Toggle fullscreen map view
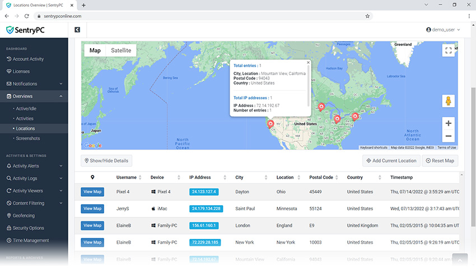 click(x=448, y=50)
